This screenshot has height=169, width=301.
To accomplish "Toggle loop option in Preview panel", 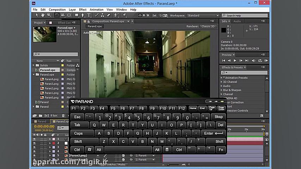I will [x=260, y=61].
